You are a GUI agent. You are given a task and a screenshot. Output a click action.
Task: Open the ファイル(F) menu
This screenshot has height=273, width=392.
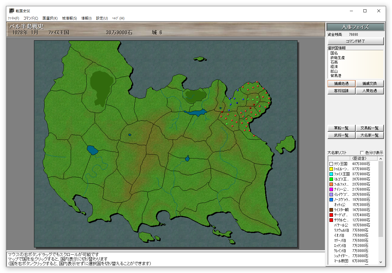pyautogui.click(x=13, y=18)
